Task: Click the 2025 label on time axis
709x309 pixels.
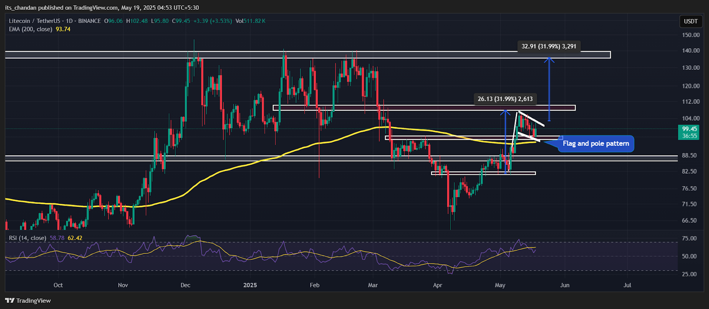Action: 250,285
